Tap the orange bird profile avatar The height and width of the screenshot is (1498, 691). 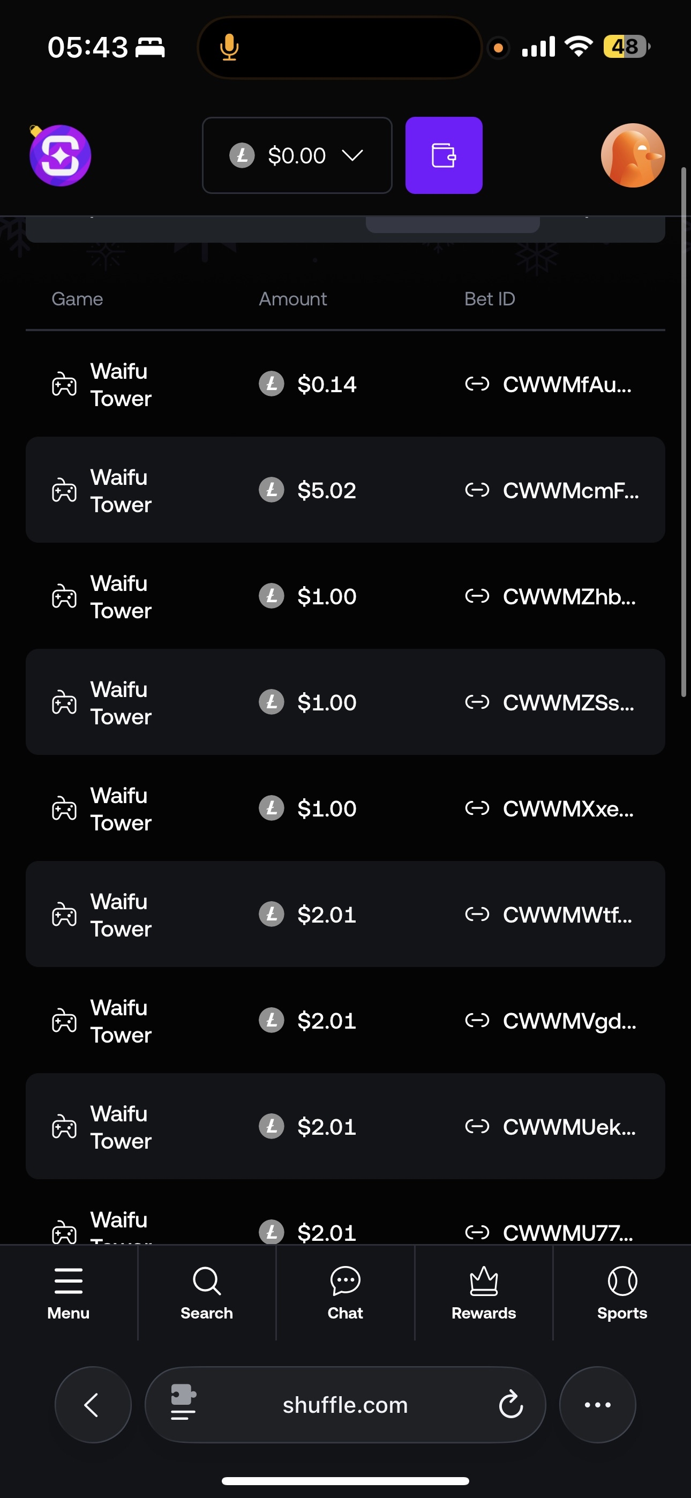[632, 155]
